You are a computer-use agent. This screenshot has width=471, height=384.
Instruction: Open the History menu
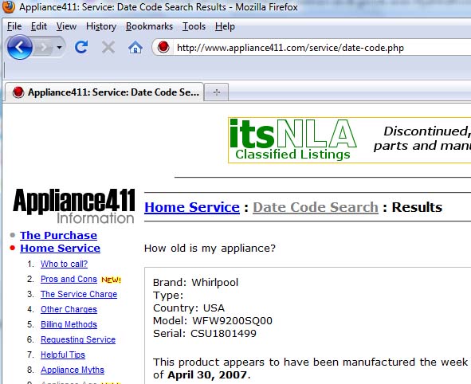coord(101,26)
